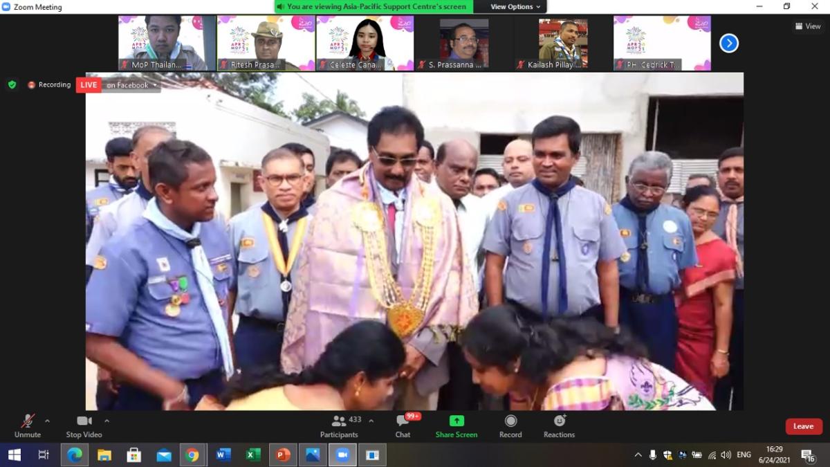Click the network Wi-Fi tray icon
The width and height of the screenshot is (830, 467).
[712, 455]
